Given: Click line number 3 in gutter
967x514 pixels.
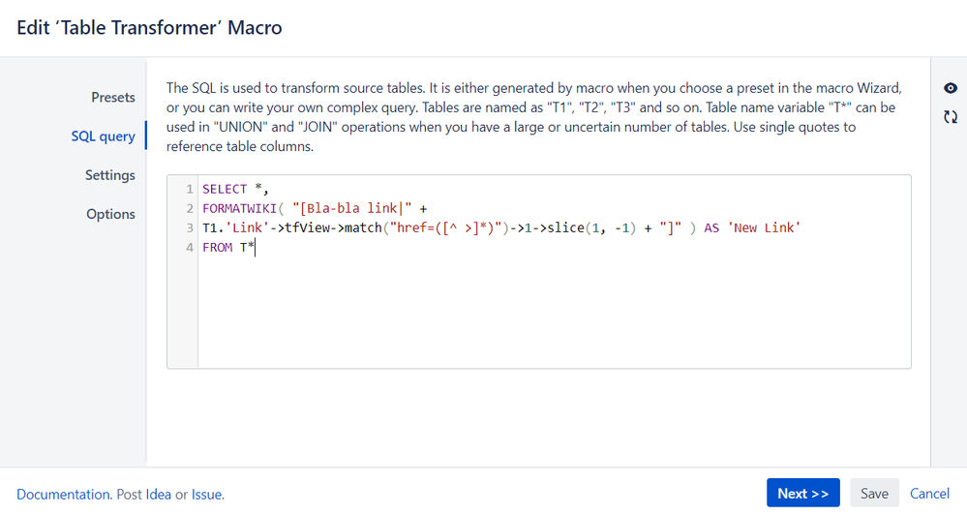Looking at the screenshot, I should tap(190, 228).
